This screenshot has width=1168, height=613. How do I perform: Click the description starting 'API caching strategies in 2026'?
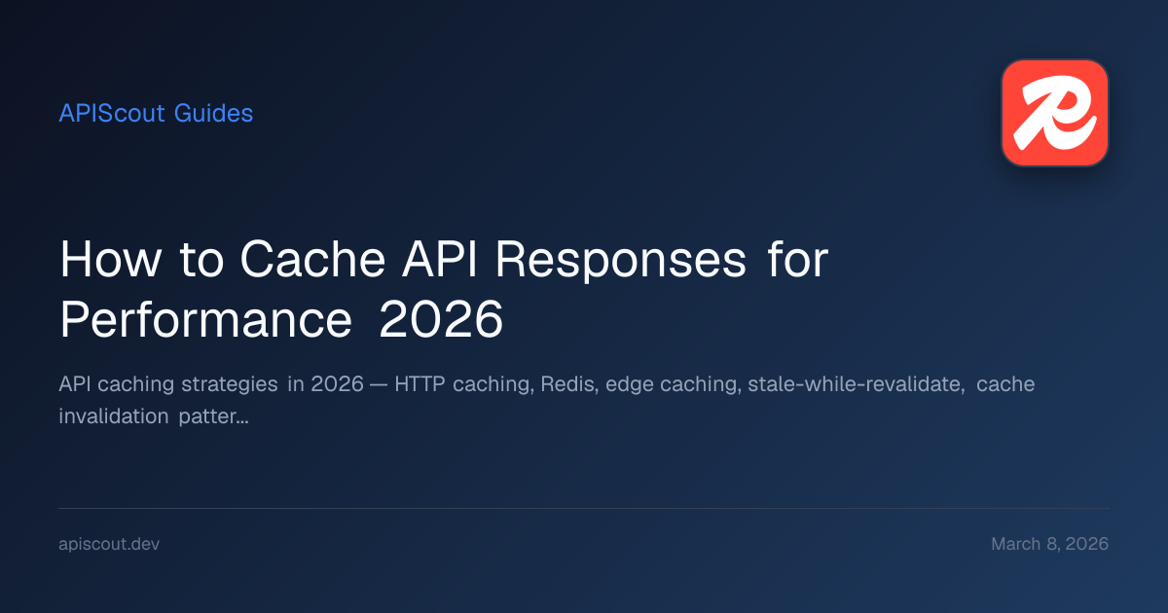pos(547,401)
